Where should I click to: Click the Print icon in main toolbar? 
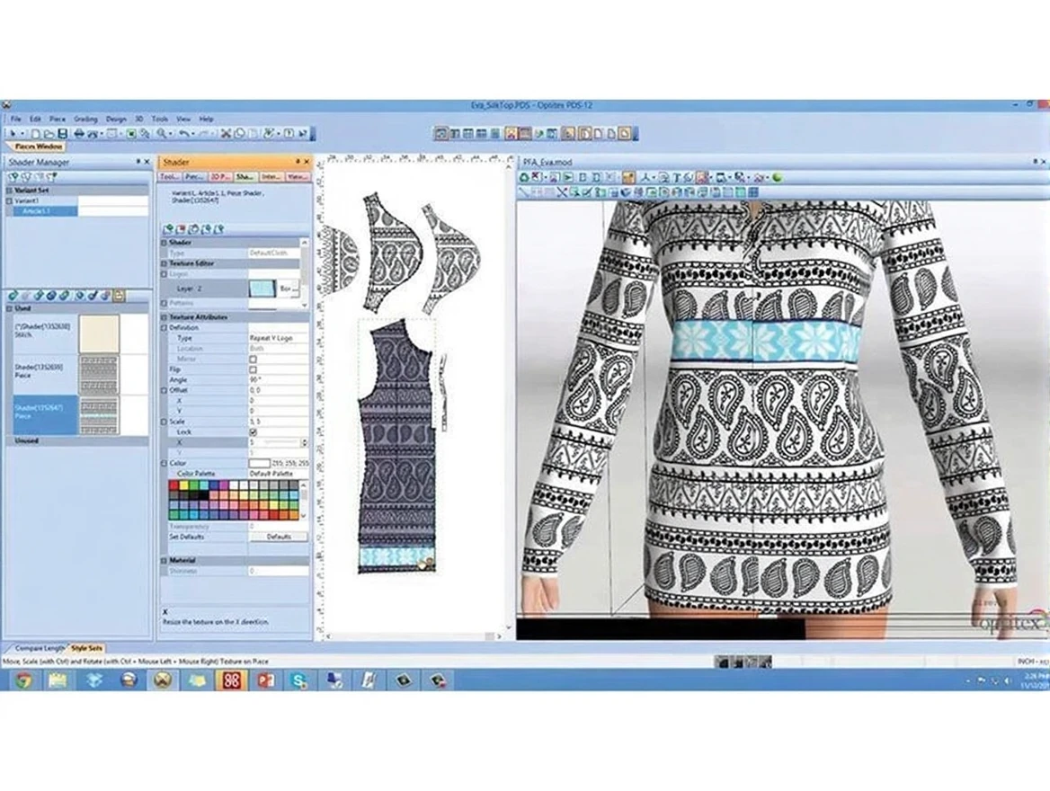pyautogui.click(x=79, y=133)
